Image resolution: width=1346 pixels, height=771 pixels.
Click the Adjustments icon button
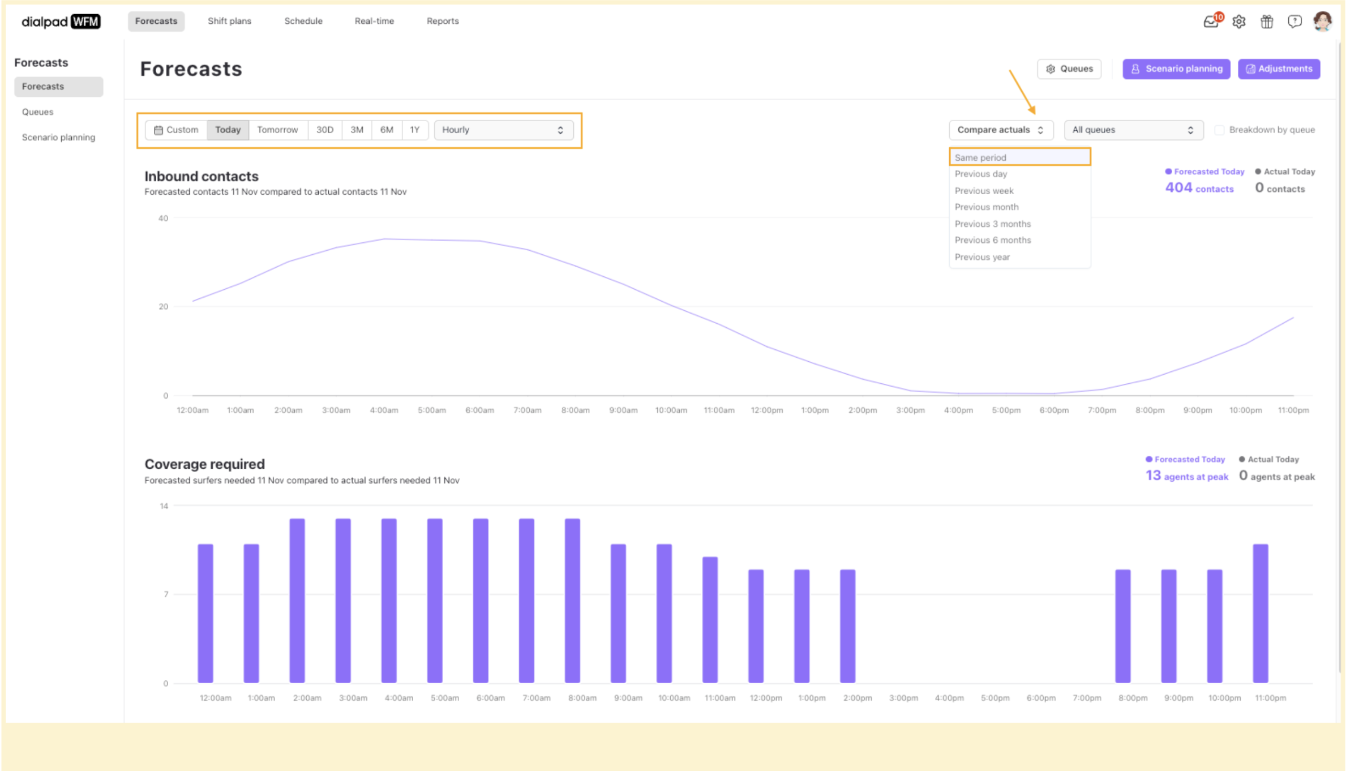(x=1279, y=68)
